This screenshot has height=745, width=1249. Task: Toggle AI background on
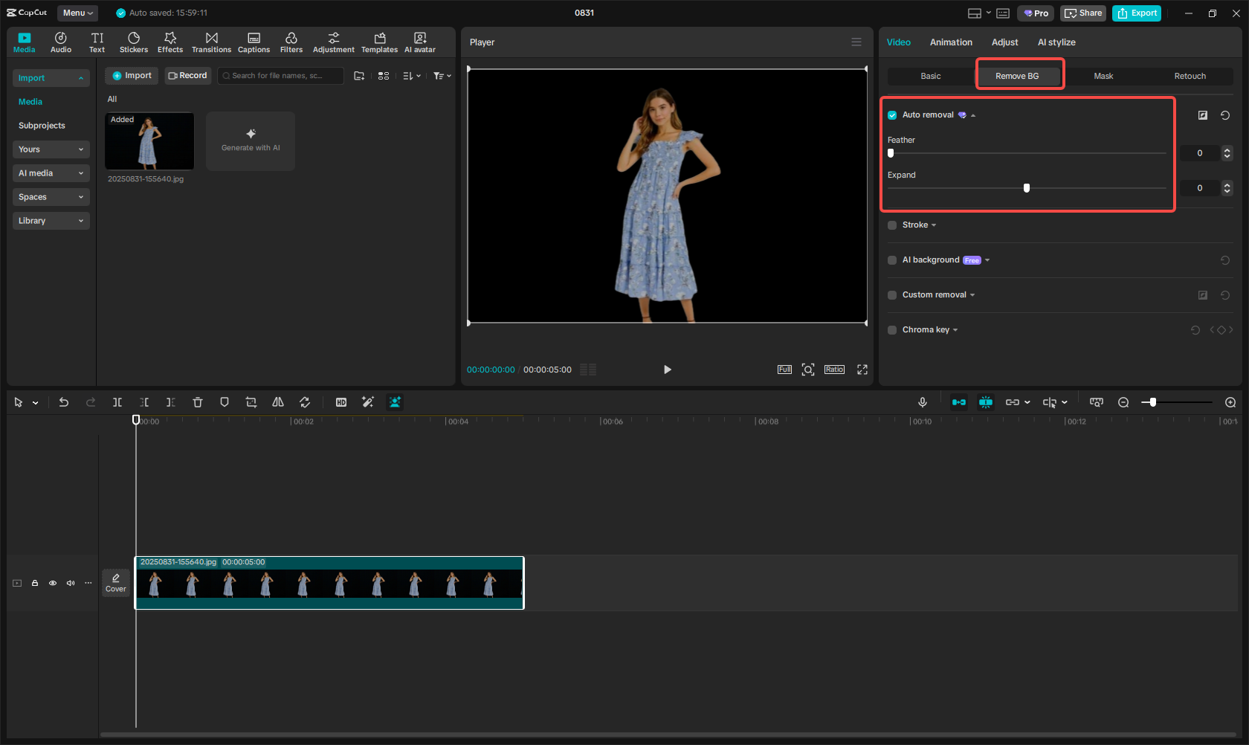pos(891,260)
